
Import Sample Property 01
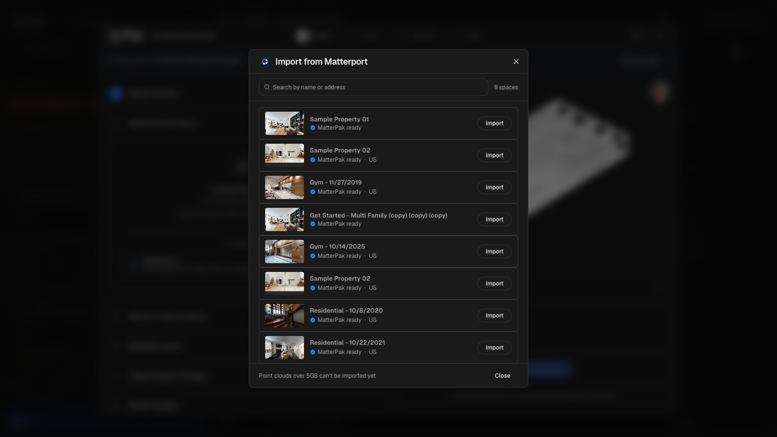[x=494, y=123]
